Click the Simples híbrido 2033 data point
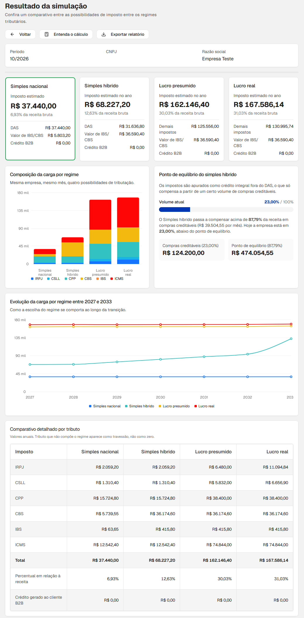 coord(291,339)
